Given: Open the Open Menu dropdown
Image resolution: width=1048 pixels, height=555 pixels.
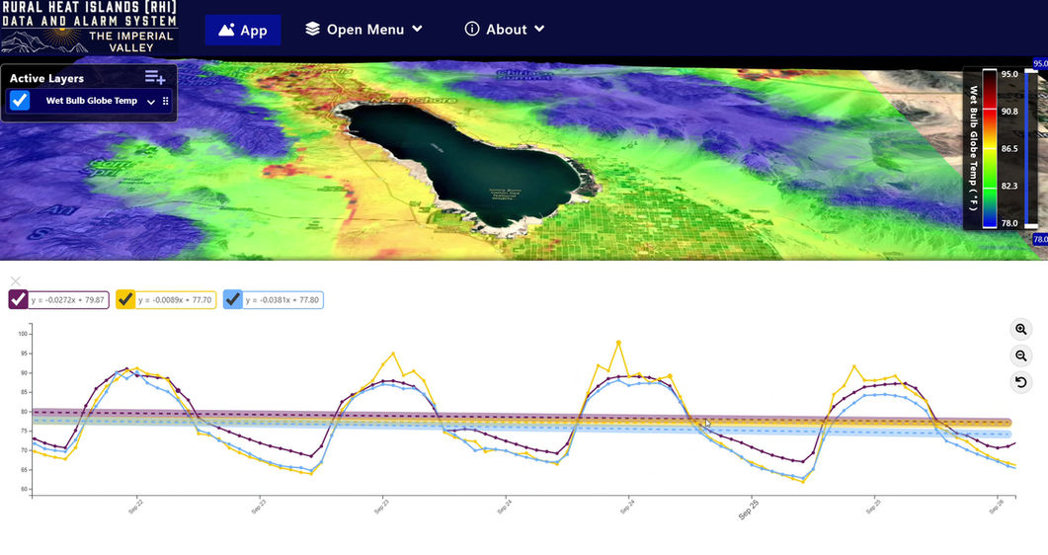Looking at the screenshot, I should [364, 30].
